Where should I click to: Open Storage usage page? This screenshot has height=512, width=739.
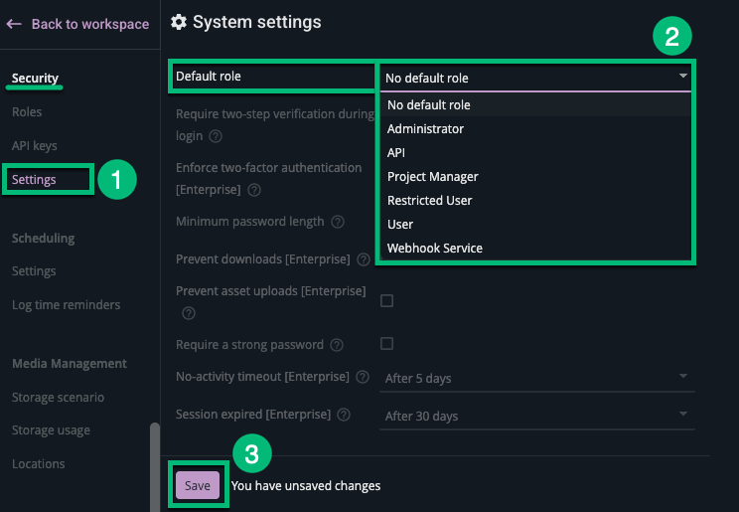tap(51, 430)
